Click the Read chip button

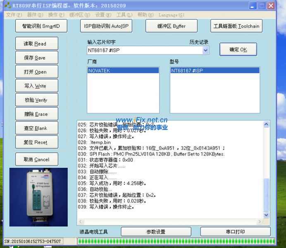point(36,44)
